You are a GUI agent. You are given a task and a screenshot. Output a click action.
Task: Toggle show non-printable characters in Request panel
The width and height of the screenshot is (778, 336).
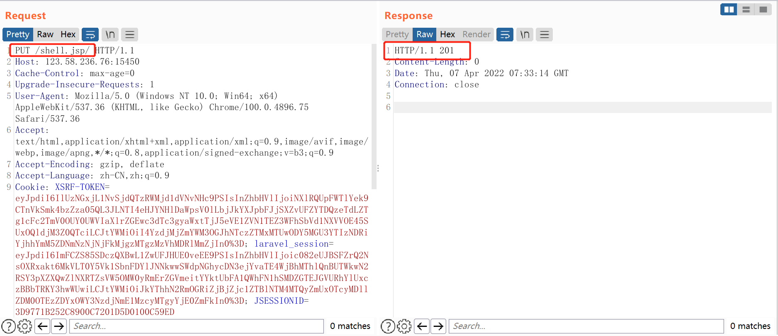[110, 34]
